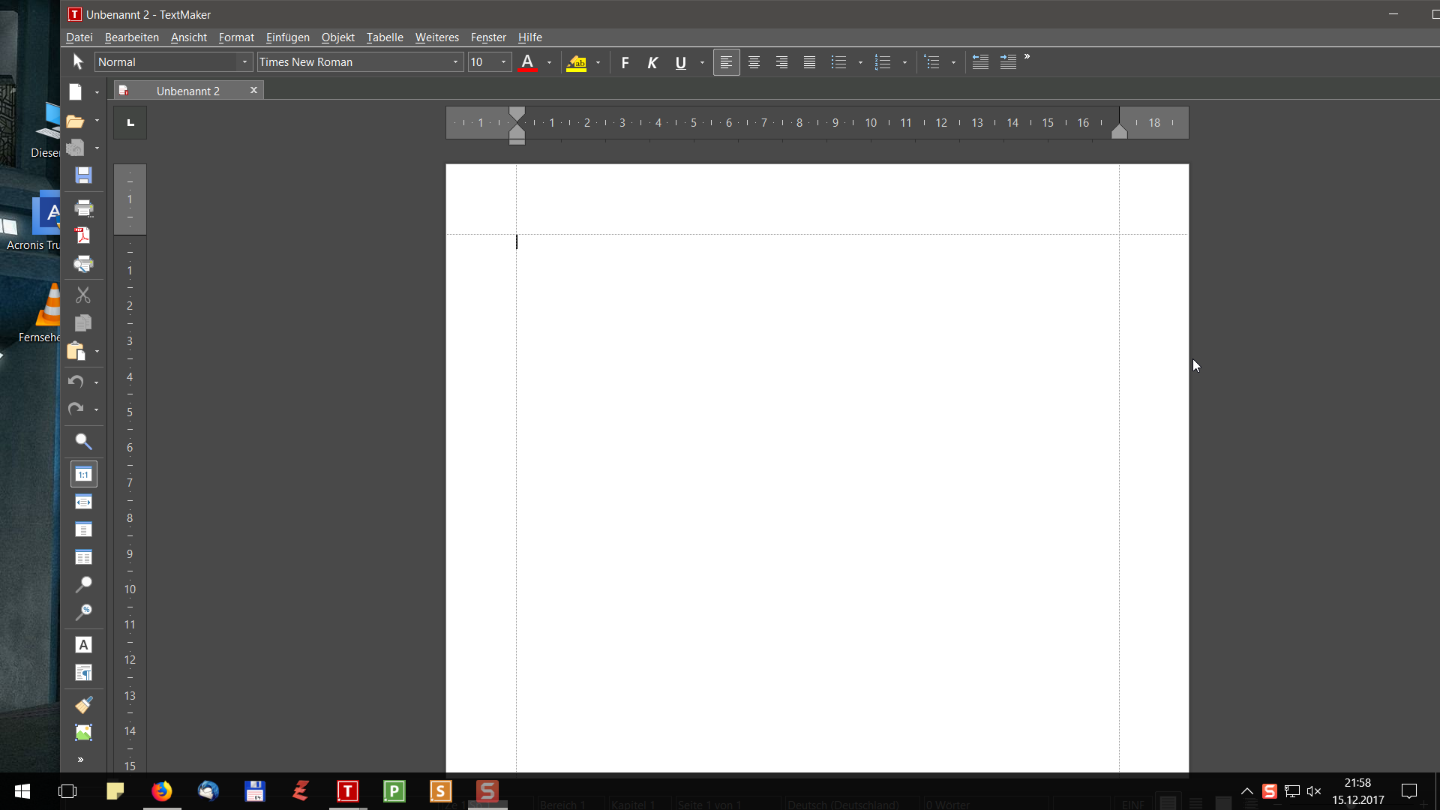Insert a text frame with the A icon
This screenshot has height=810, width=1440.
(x=83, y=645)
